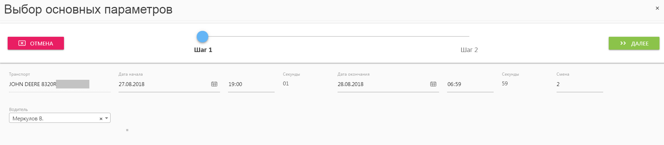The height and width of the screenshot is (145, 664).
Task: Open the start date calendar picker icon
Action: (x=214, y=84)
